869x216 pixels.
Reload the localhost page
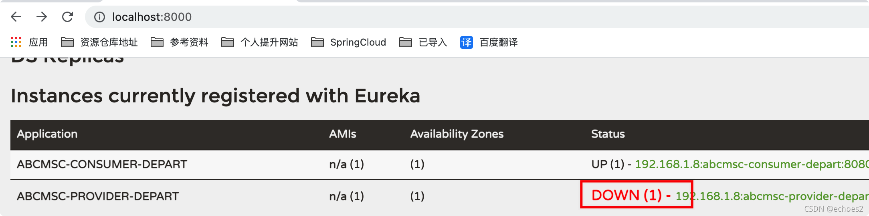pos(67,17)
